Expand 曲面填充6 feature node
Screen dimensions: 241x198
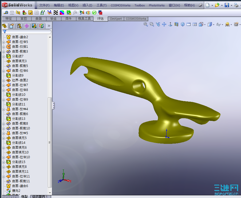point(3,148)
